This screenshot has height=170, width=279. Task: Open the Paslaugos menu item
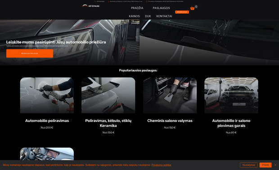click(161, 8)
